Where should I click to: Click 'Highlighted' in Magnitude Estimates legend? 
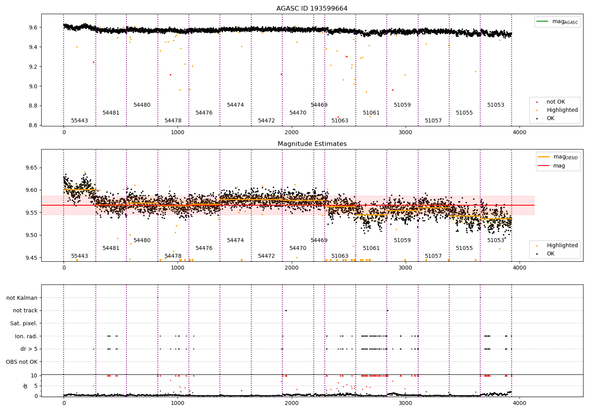(562, 246)
